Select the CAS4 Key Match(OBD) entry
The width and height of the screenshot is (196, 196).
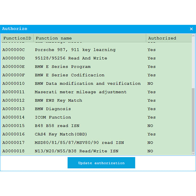point(61,134)
